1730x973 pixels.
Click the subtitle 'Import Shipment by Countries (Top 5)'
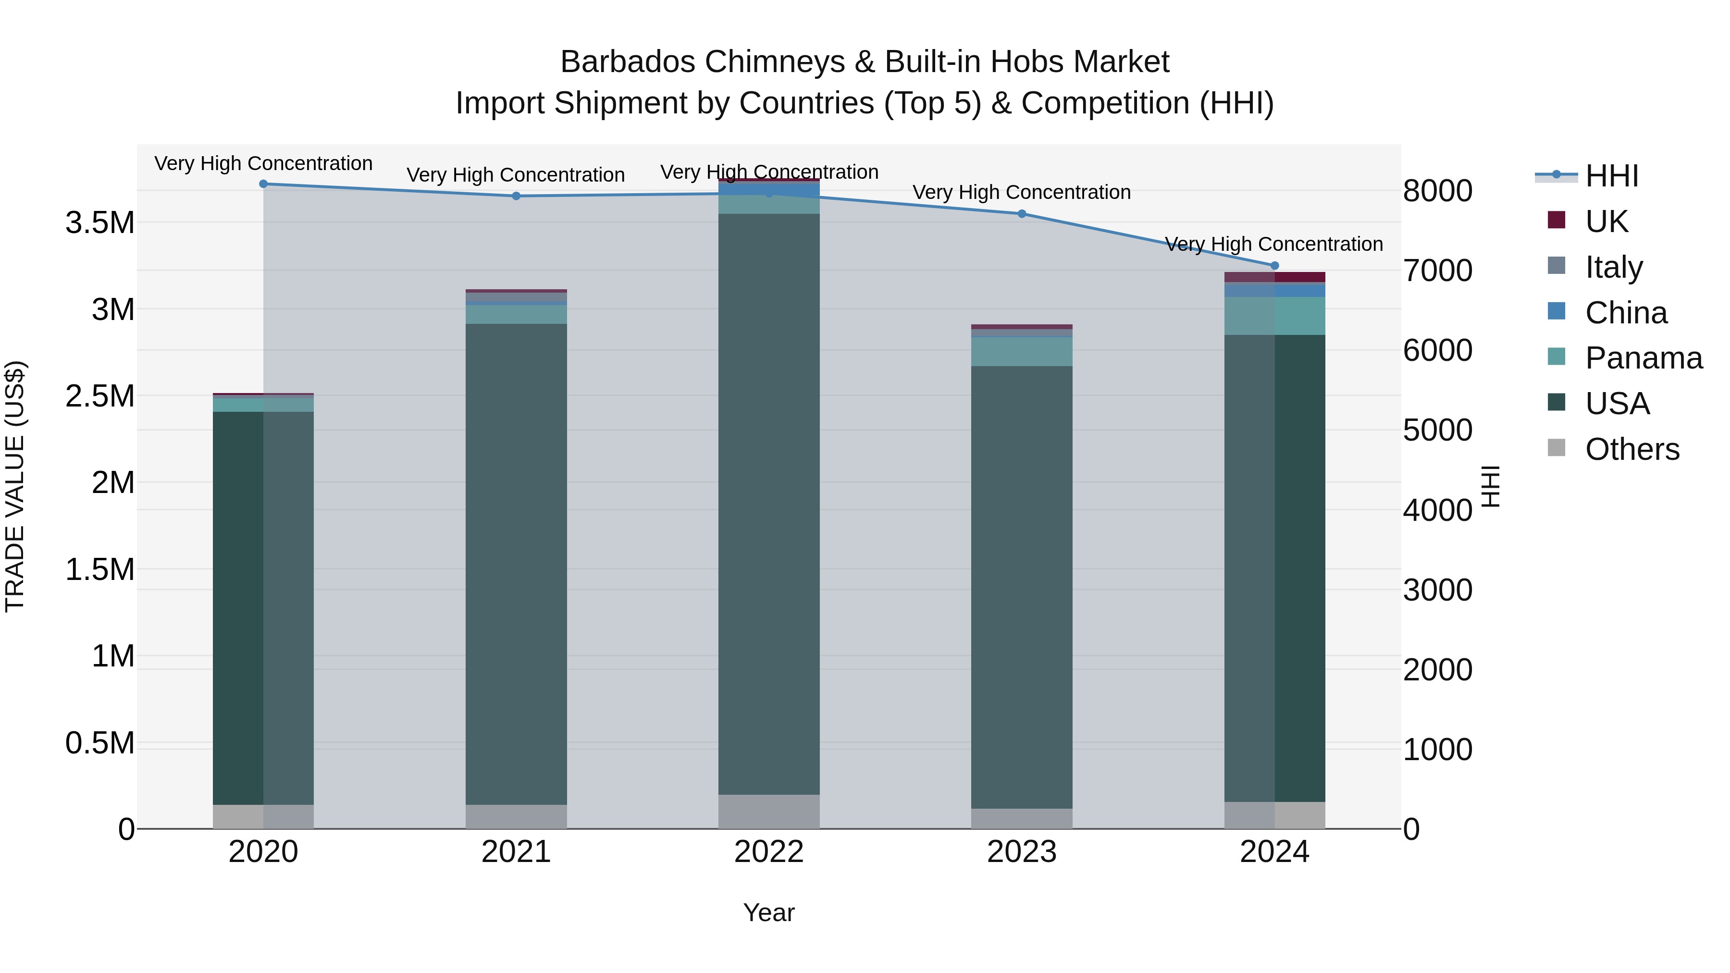pos(717,103)
